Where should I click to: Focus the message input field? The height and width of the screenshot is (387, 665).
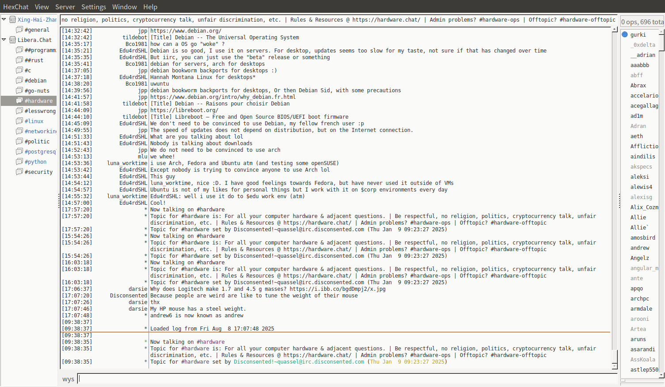point(348,379)
